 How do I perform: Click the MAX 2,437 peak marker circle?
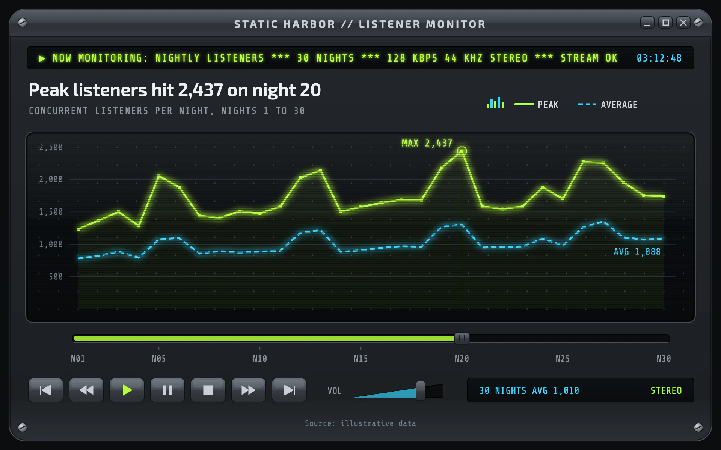pos(462,151)
